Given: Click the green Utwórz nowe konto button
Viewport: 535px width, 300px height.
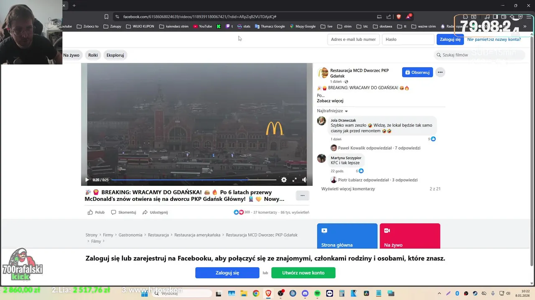Looking at the screenshot, I should pos(303,273).
